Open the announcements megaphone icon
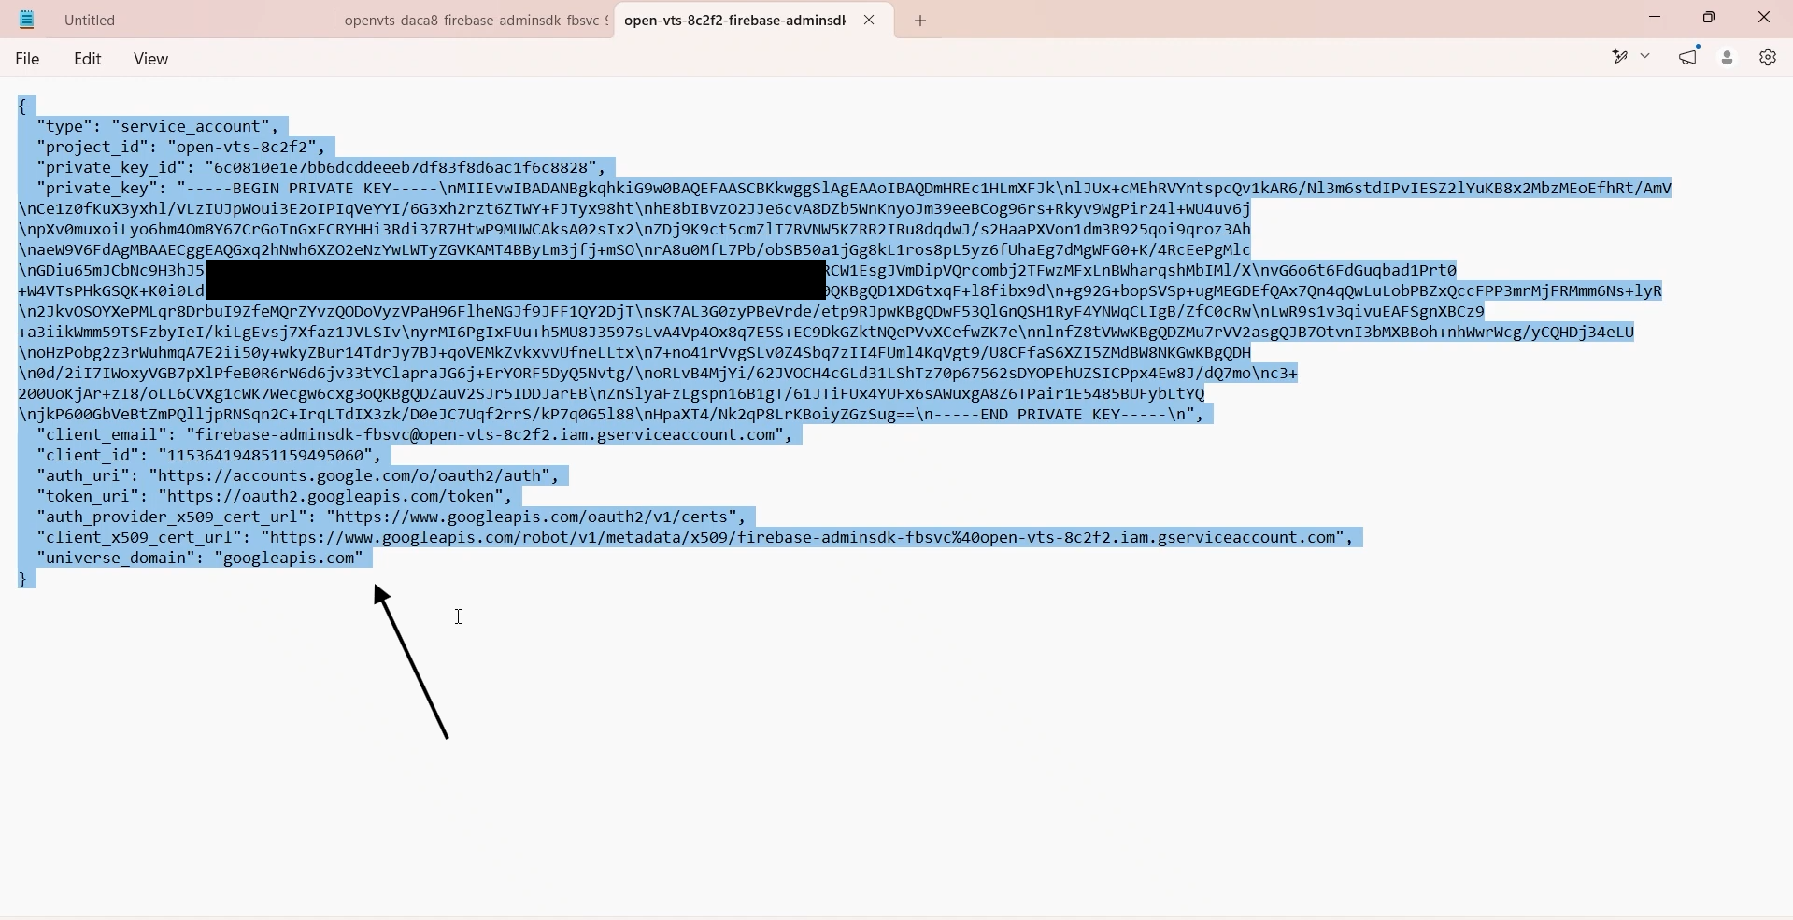This screenshot has height=920, width=1793. (x=1689, y=57)
